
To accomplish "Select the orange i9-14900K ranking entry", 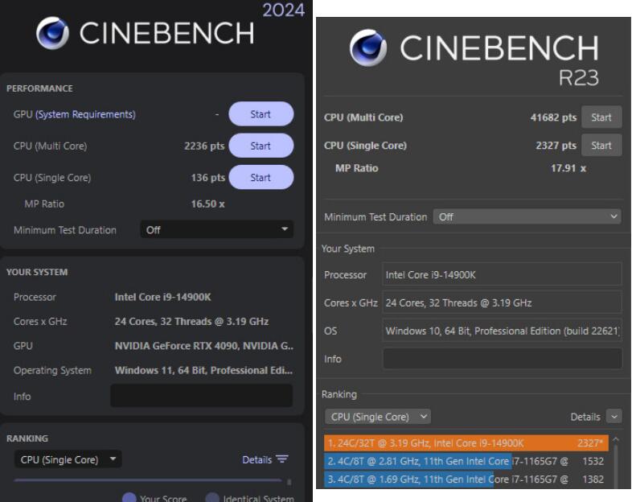I will pyautogui.click(x=466, y=443).
